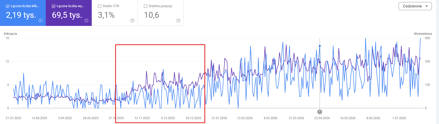Enable Średnia pozycja checkbox
Viewport: 439px width, 124px height.
click(146, 6)
